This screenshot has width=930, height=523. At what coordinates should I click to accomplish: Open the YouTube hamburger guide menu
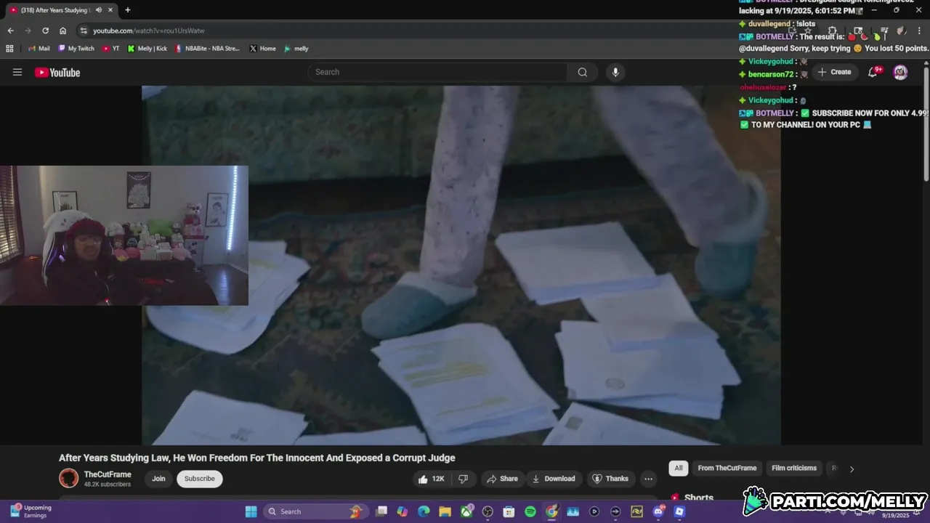[x=17, y=72]
